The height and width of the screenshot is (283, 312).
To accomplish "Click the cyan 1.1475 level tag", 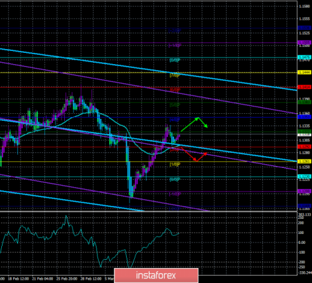I will click(x=305, y=57).
